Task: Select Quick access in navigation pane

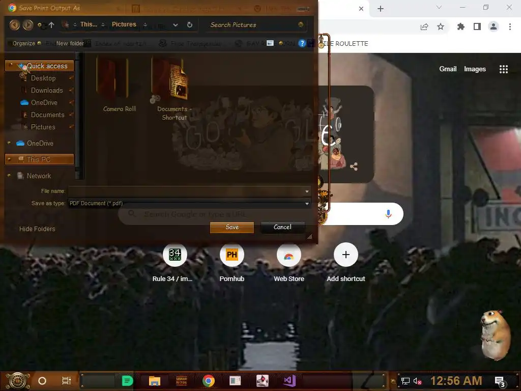Action: click(x=40, y=66)
